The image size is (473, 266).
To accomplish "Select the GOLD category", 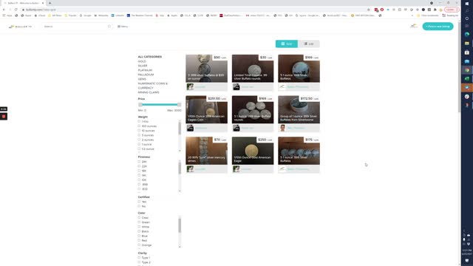I will point(142,61).
